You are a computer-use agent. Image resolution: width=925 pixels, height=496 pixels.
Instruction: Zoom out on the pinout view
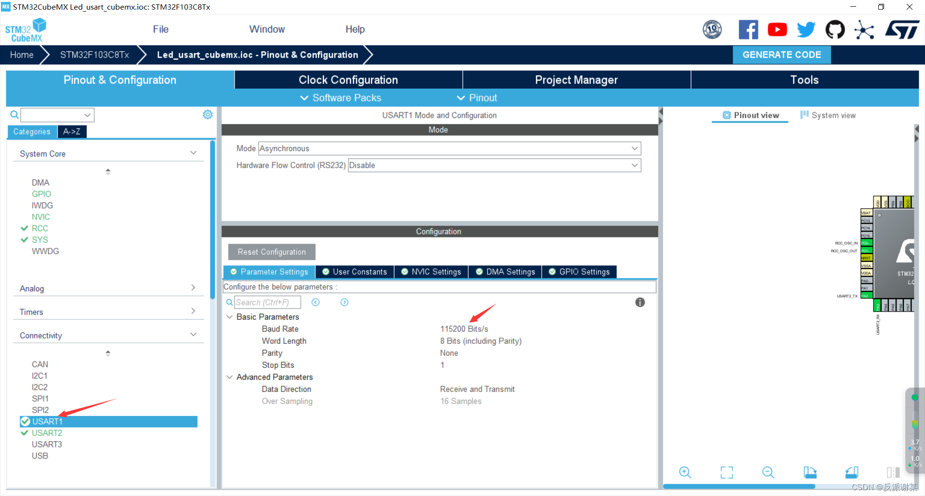(768, 472)
